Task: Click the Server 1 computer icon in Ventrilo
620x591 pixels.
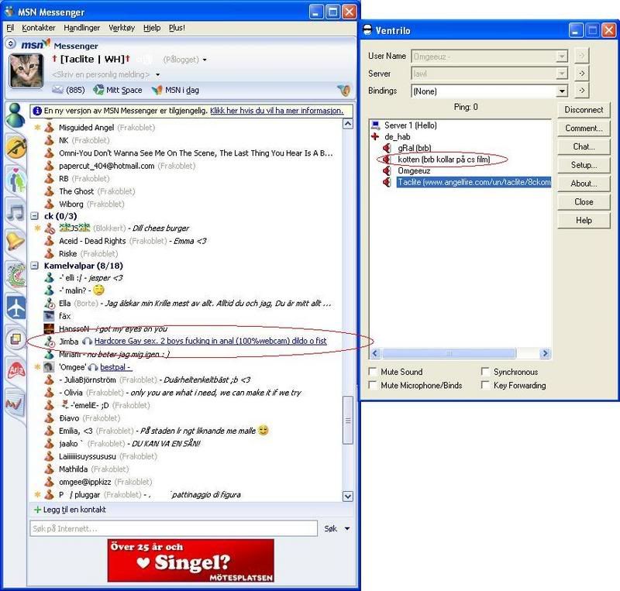Action: [376, 125]
